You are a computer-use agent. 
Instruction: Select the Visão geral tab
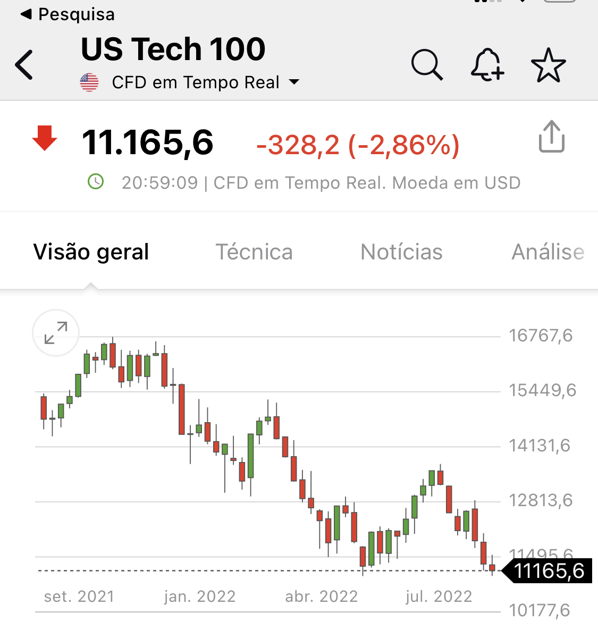click(x=91, y=252)
